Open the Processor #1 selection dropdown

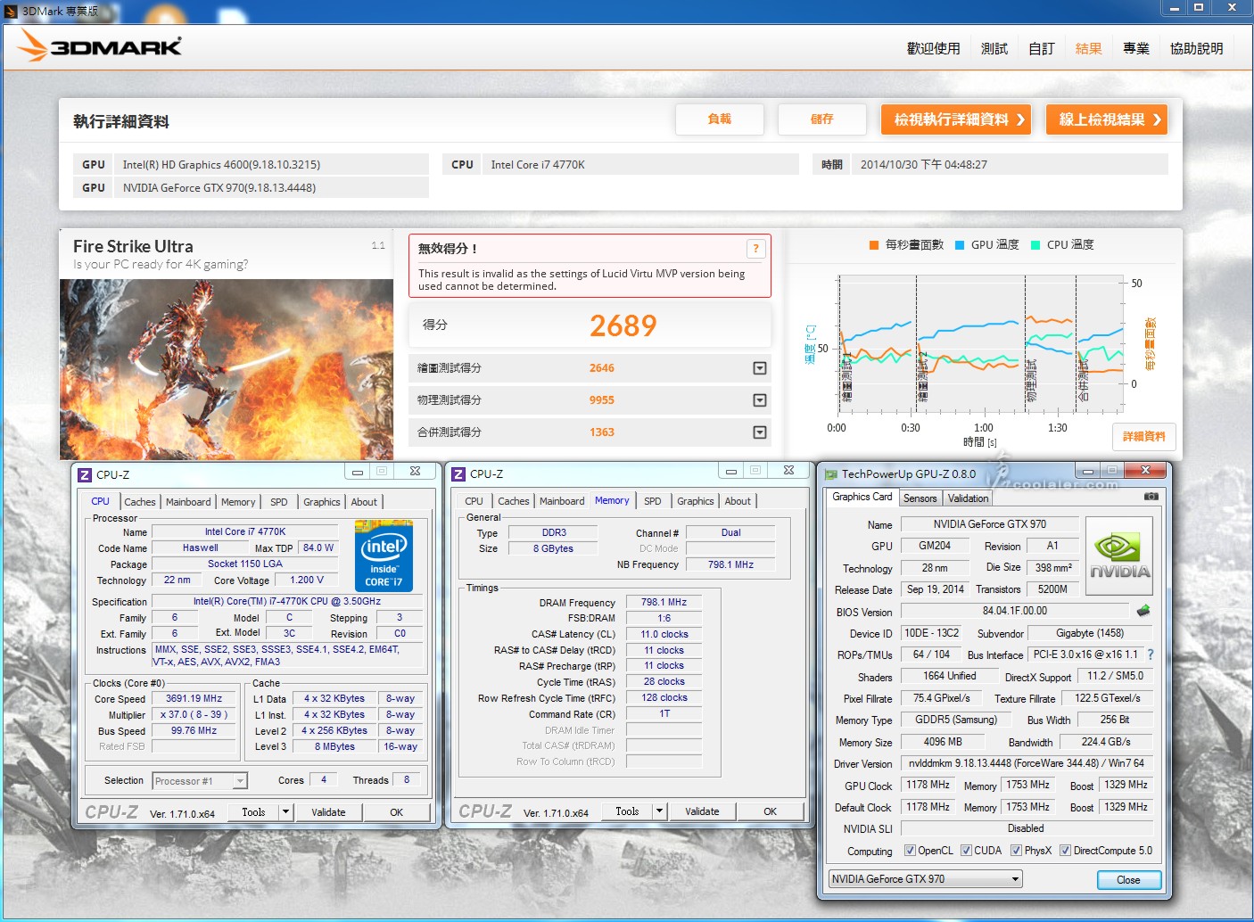tap(240, 781)
